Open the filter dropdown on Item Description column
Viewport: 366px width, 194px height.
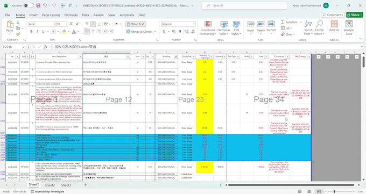pos(80,56)
